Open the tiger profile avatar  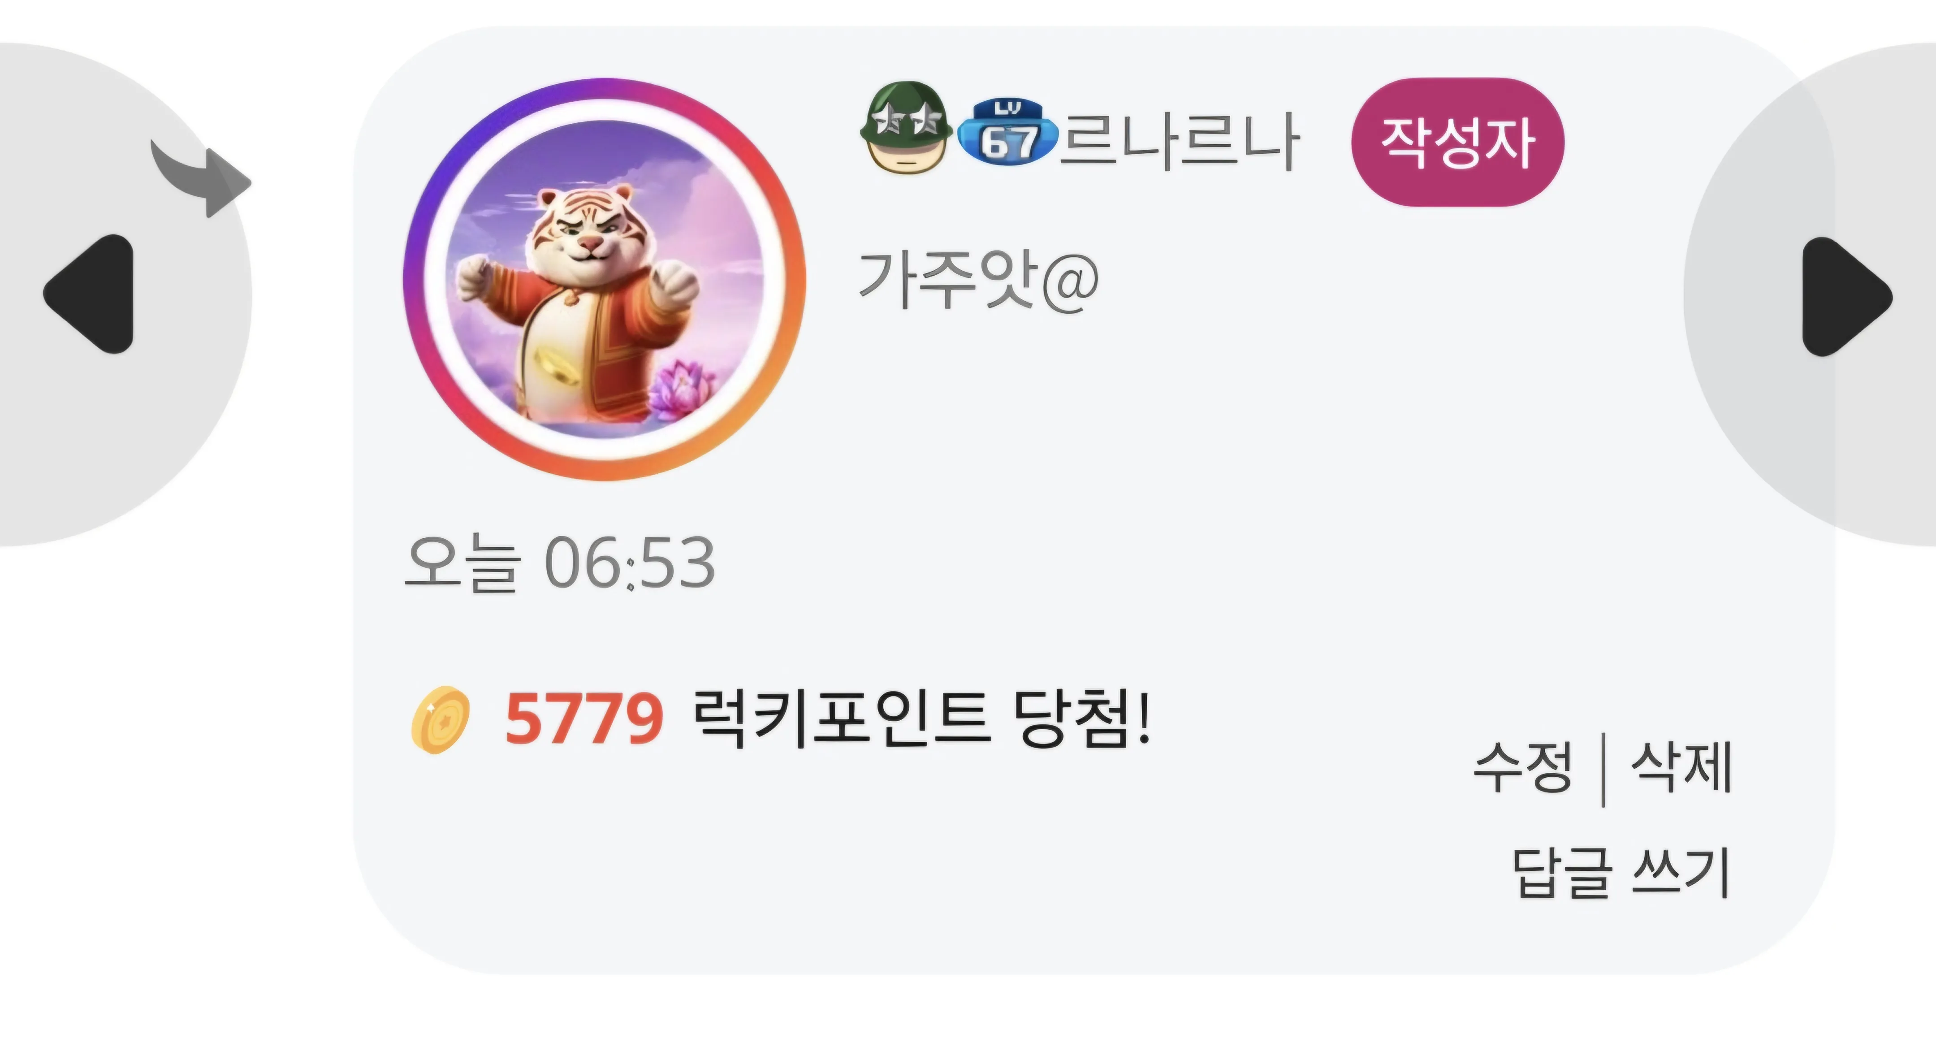[604, 280]
